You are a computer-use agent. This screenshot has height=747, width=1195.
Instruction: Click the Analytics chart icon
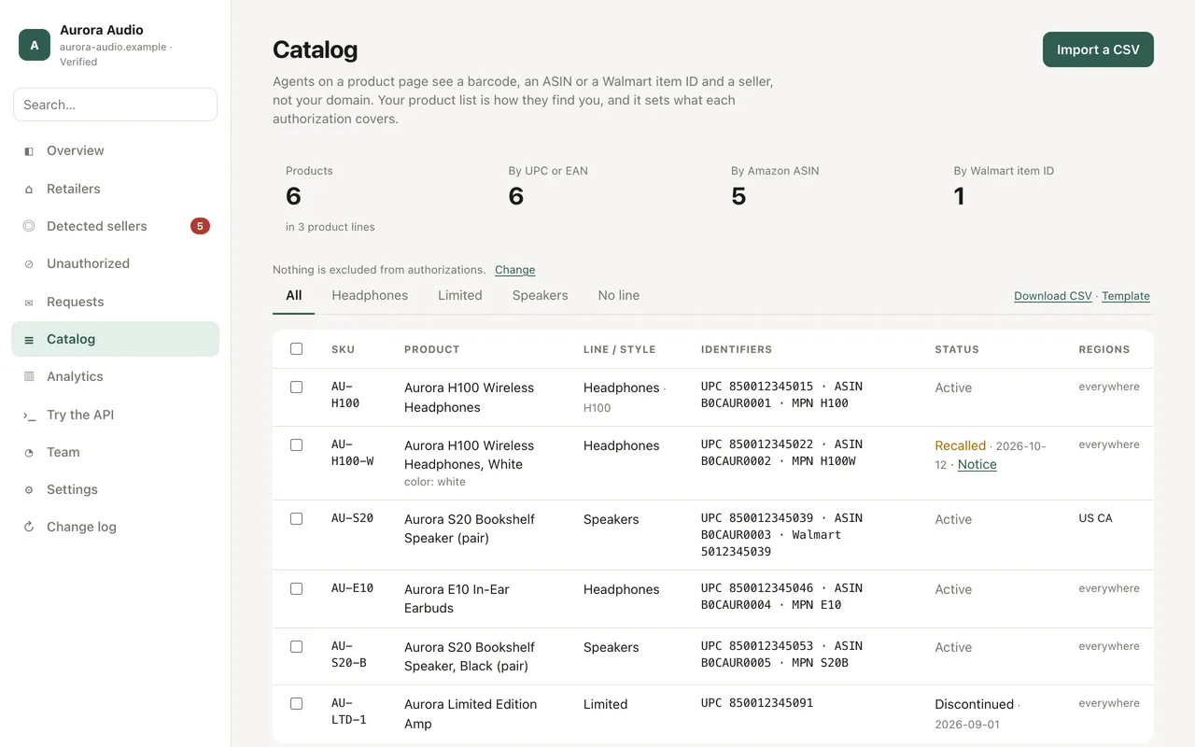[29, 377]
